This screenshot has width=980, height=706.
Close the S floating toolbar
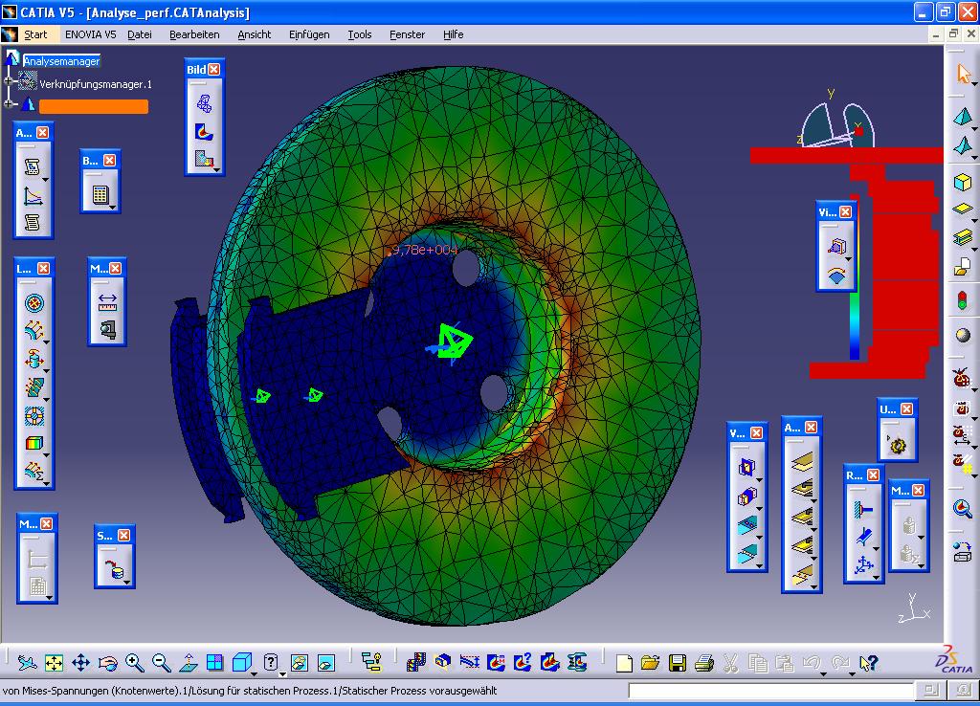123,536
